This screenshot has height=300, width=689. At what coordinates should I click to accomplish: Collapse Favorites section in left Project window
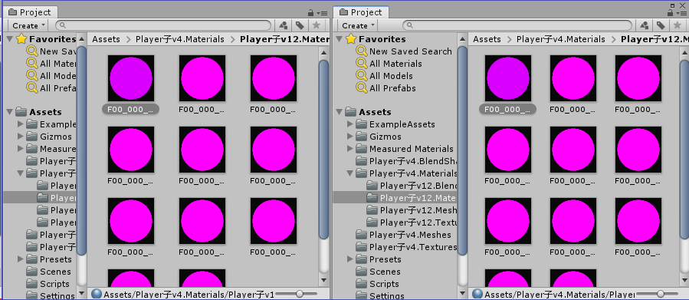point(11,39)
